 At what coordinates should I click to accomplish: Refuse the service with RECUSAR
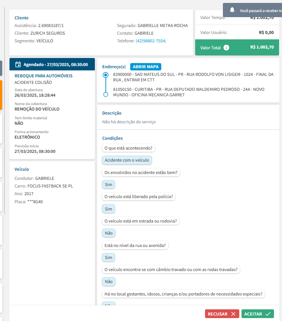click(x=222, y=314)
